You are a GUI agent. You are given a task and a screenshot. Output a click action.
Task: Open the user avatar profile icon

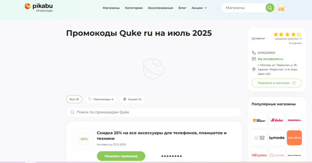pyautogui.click(x=281, y=8)
